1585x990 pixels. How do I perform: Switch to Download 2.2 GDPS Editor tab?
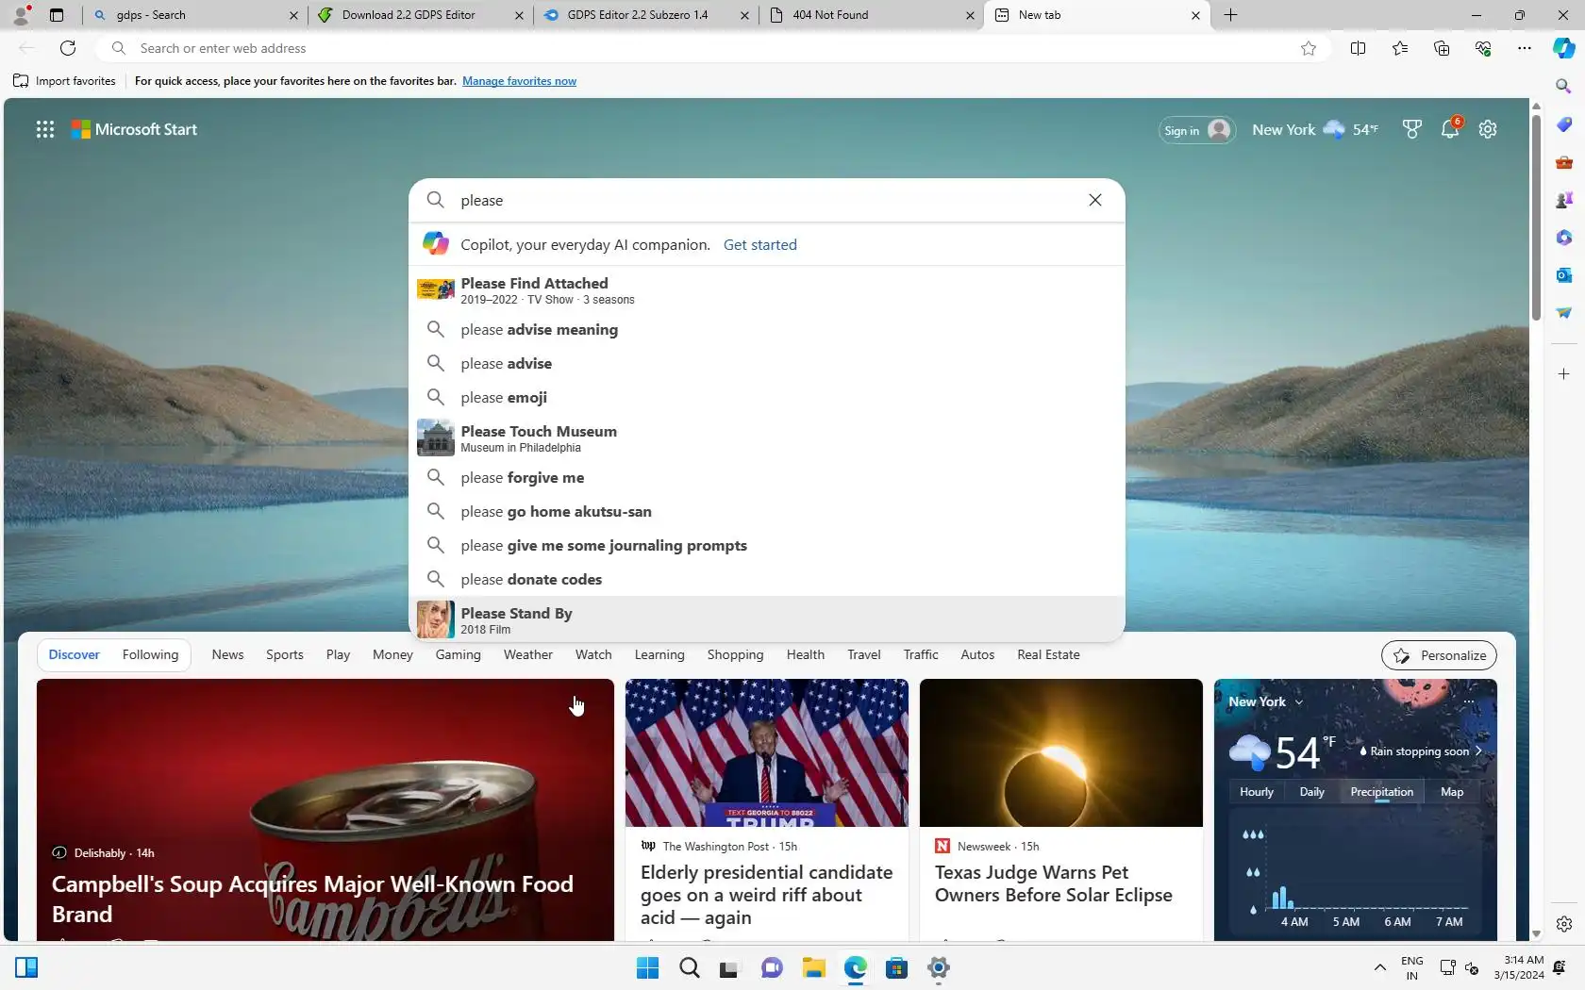pos(421,15)
